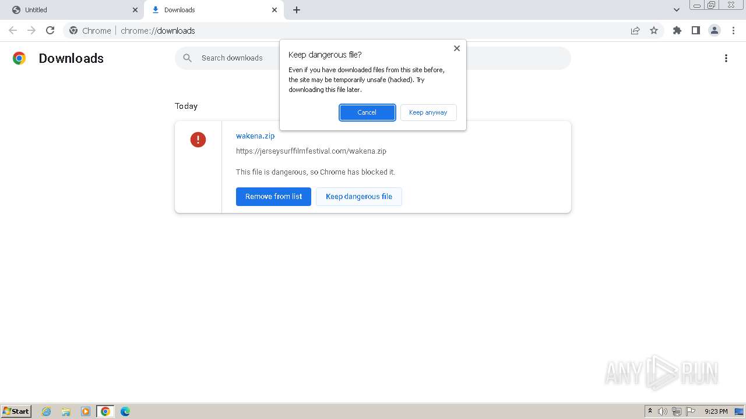The height and width of the screenshot is (419, 746).
Task: Click the 9:23 PM clock
Action: click(x=716, y=411)
